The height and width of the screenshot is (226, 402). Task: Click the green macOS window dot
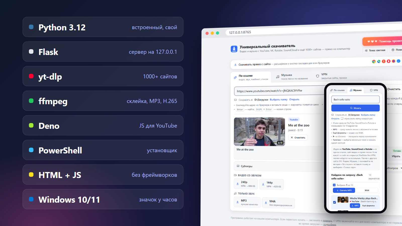click(218, 33)
